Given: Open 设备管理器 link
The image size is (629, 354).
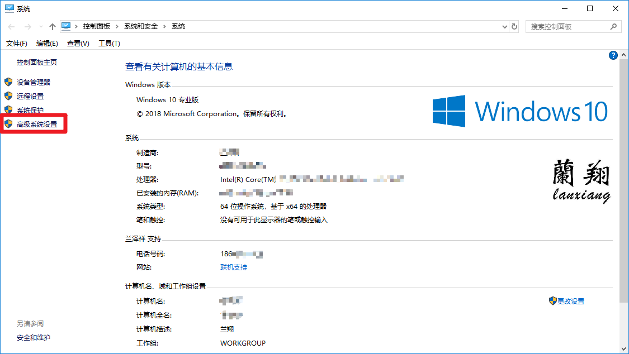Looking at the screenshot, I should 34,82.
